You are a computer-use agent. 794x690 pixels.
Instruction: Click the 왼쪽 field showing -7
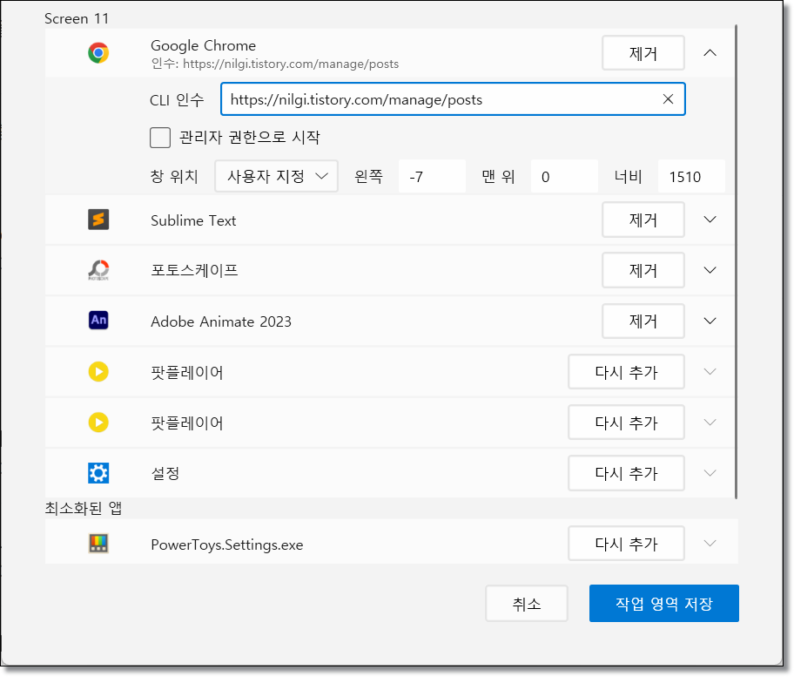point(432,176)
